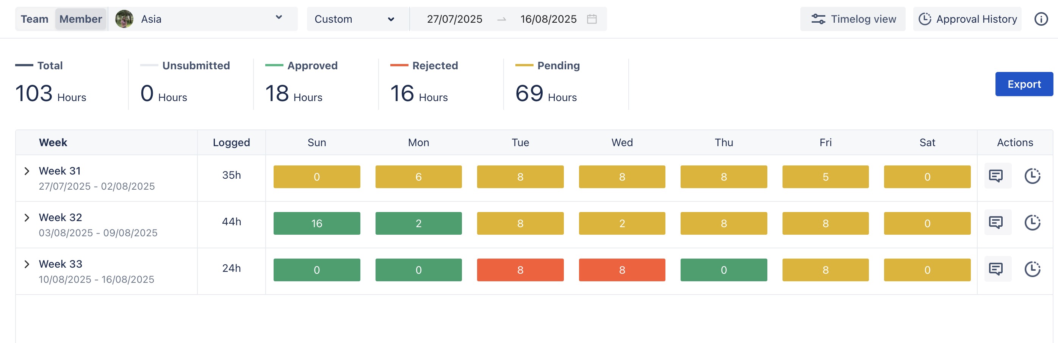Click red Tuesday 8-hour cell in Week 33
The image size is (1058, 343).
[520, 270]
